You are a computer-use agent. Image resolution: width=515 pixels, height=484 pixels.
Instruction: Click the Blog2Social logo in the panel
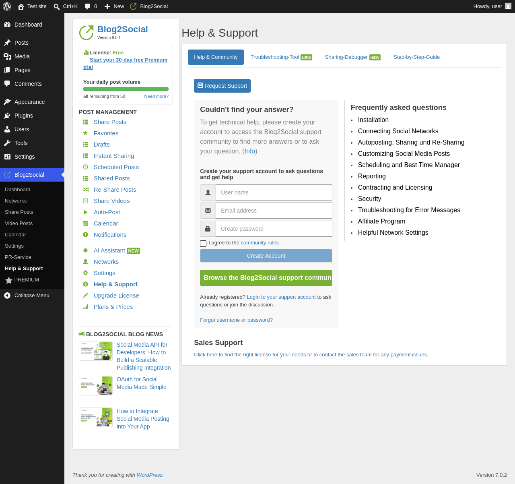click(86, 33)
